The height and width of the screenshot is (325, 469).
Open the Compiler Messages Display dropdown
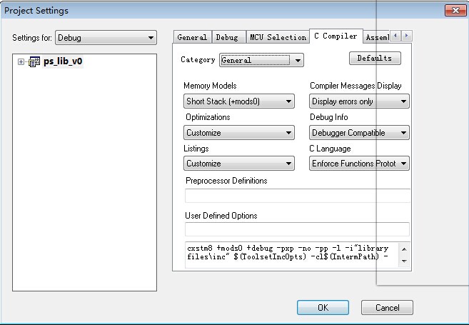pos(359,101)
